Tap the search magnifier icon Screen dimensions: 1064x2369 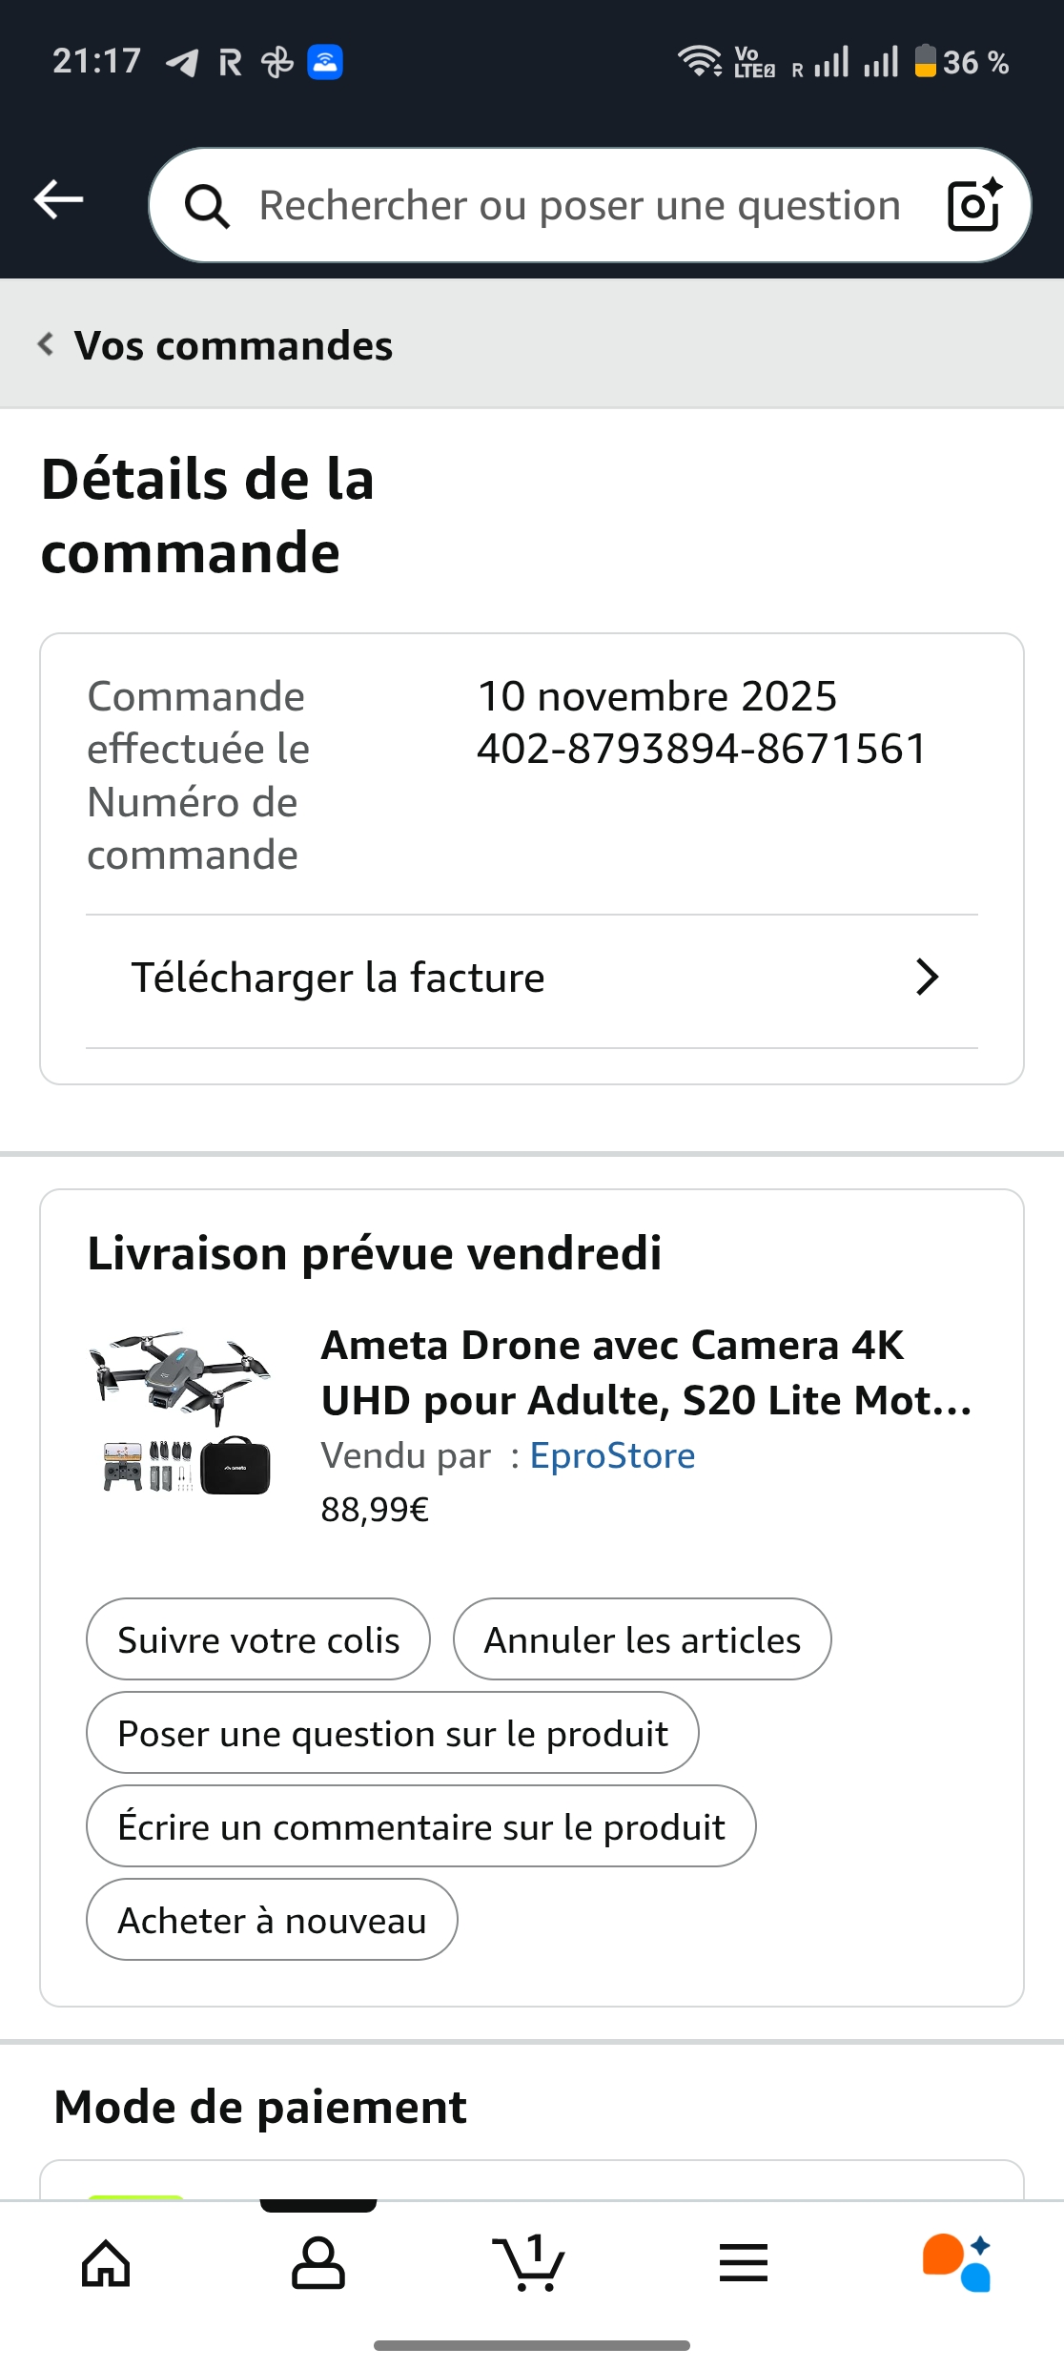[207, 206]
